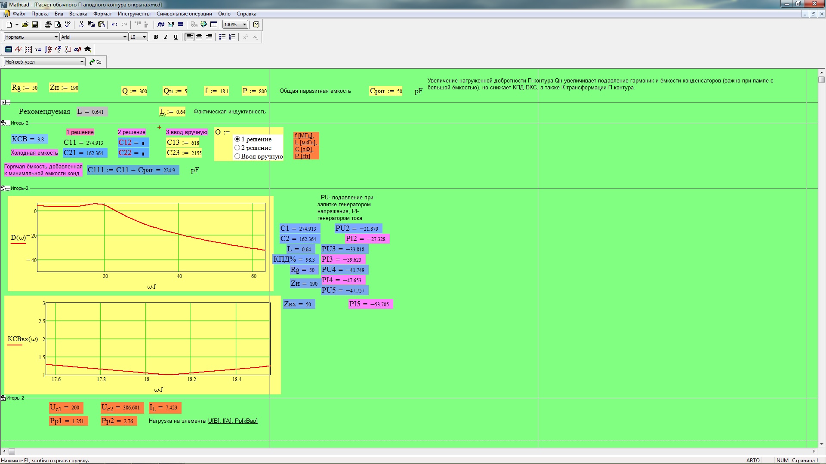Open the Programming palette in the math toolbar
This screenshot has width=826, height=464.
pyautogui.click(x=68, y=49)
